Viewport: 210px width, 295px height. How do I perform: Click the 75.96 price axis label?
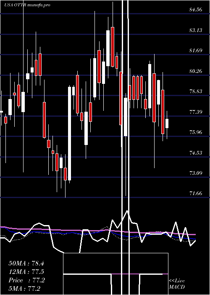pyautogui.click(x=196, y=132)
